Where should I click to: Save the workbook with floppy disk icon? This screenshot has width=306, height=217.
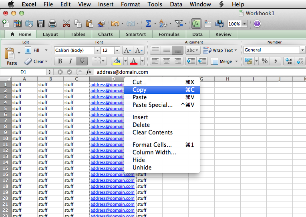tap(41, 24)
